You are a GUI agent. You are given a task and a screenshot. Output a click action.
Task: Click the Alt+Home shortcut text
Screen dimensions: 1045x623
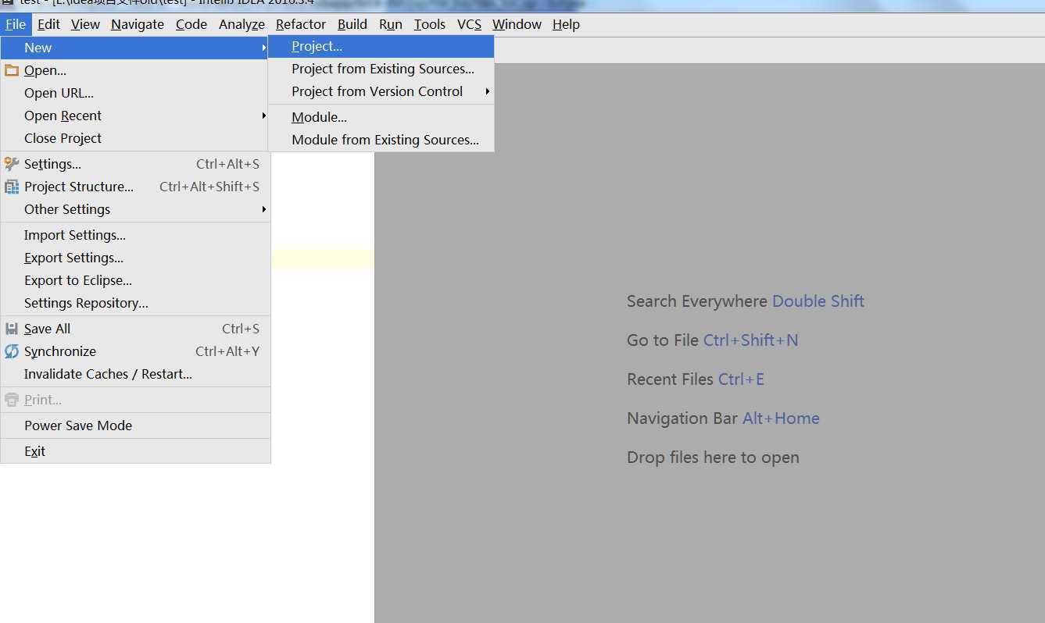point(781,418)
